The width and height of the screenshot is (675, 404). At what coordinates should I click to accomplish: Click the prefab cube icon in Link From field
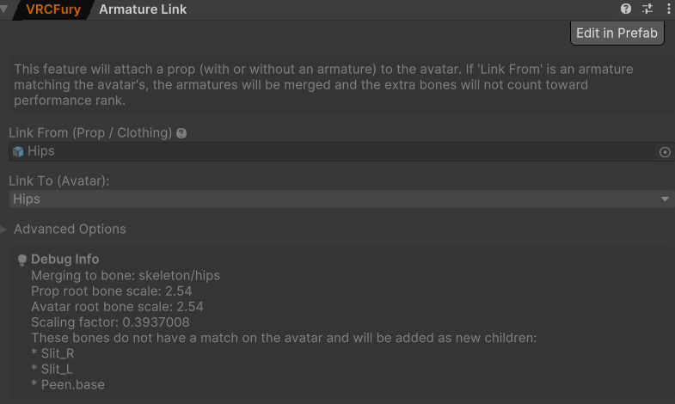[18, 151]
